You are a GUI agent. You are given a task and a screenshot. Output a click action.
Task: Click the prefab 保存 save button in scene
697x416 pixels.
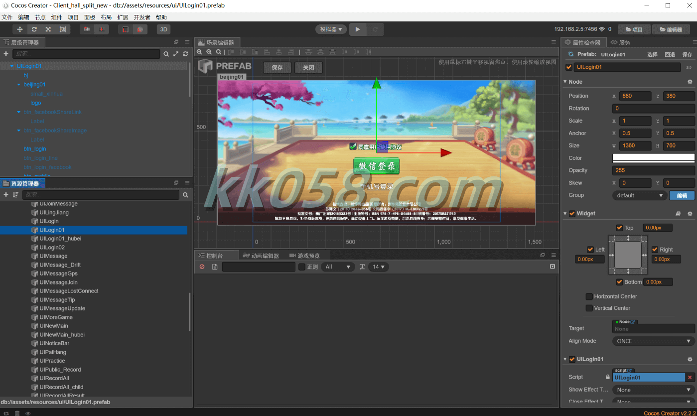[x=278, y=67]
